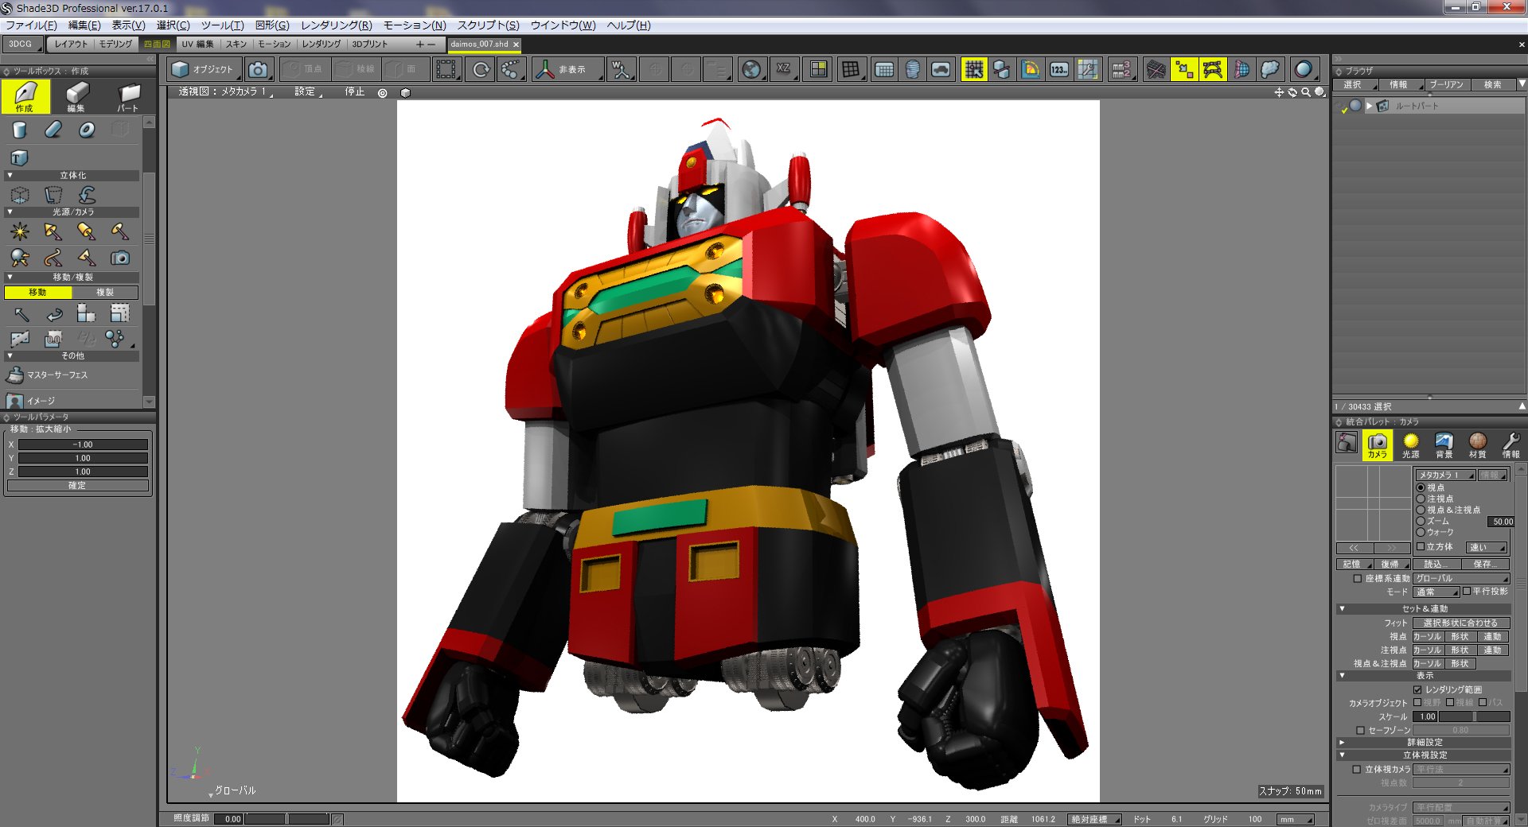
Task: Select the カメラ palette icon
Action: pos(1377,445)
